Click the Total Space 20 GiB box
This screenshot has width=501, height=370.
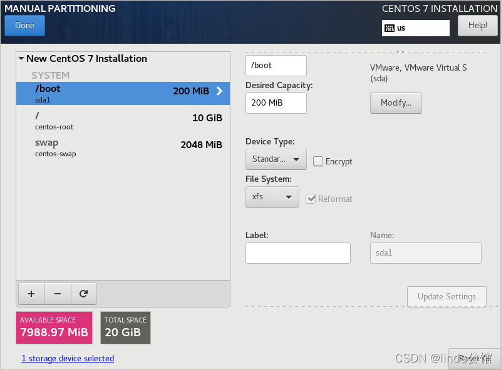[126, 328]
